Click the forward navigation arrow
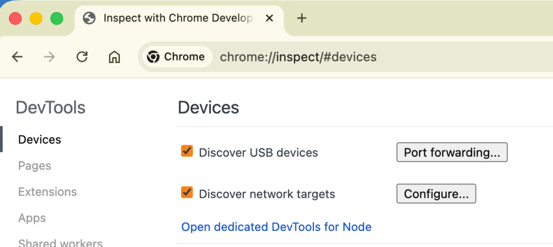Viewport: 553px width, 247px height. [50, 57]
